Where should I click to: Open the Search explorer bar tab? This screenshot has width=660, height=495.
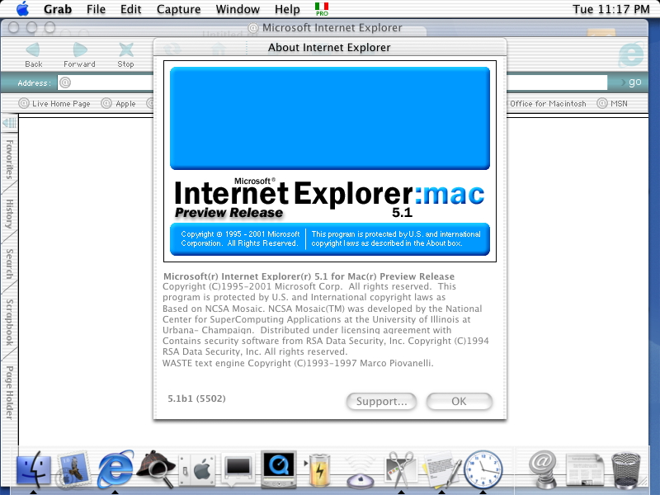[9, 264]
